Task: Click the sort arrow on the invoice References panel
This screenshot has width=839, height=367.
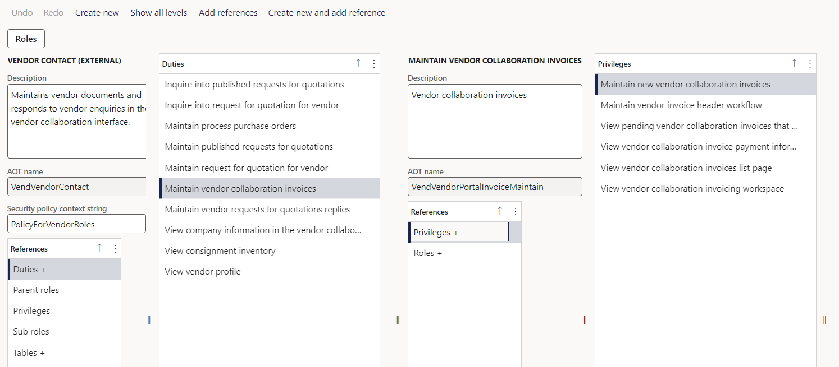Action: point(500,210)
